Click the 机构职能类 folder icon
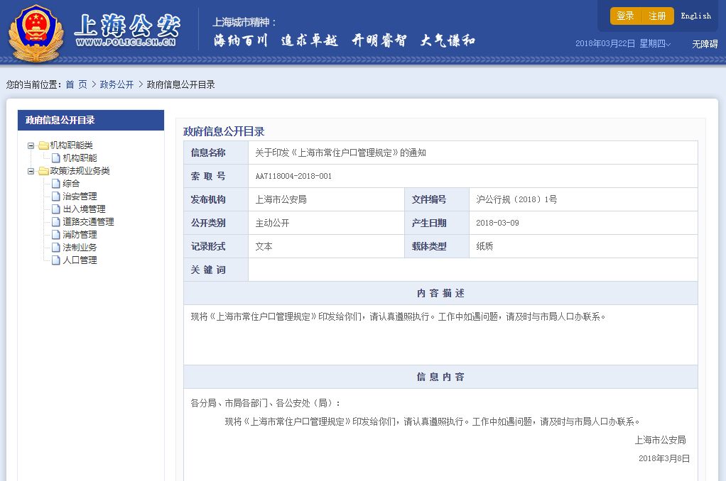This screenshot has height=481, width=726. 43,145
